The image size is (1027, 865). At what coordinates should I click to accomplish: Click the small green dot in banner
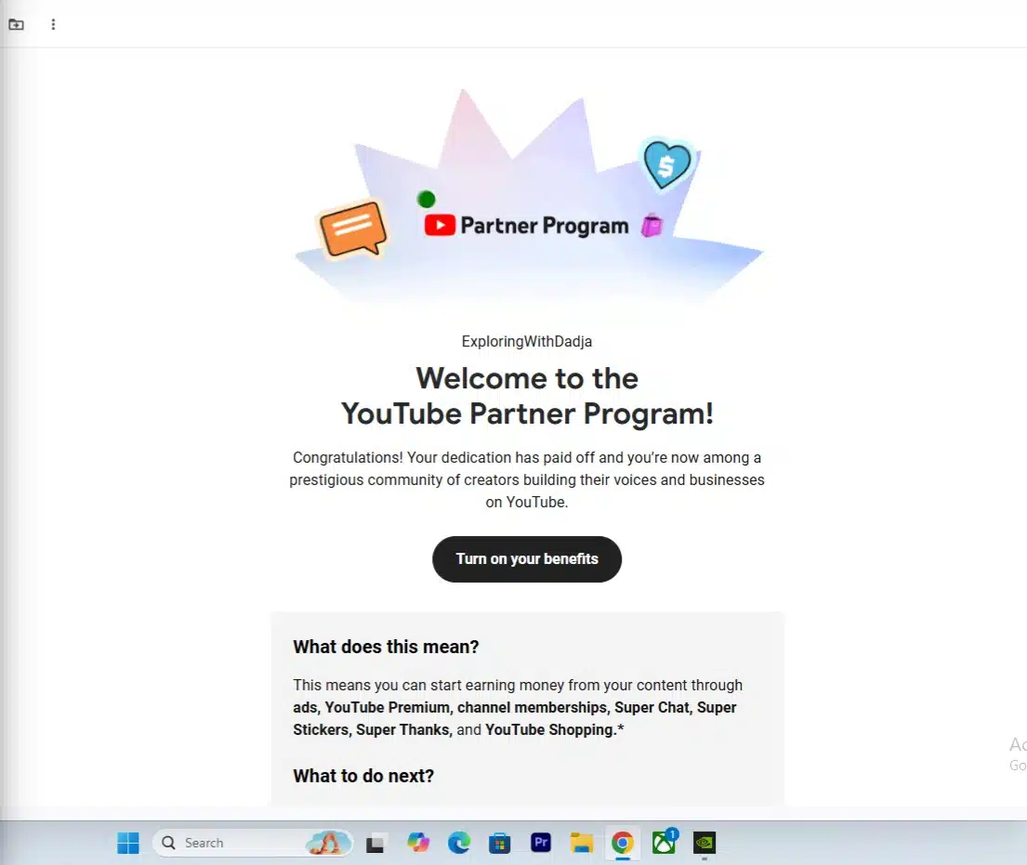click(x=427, y=198)
